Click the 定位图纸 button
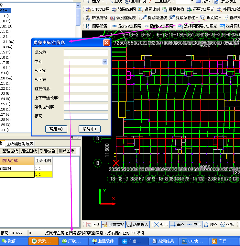The image size is (240, 246). click(x=29, y=151)
